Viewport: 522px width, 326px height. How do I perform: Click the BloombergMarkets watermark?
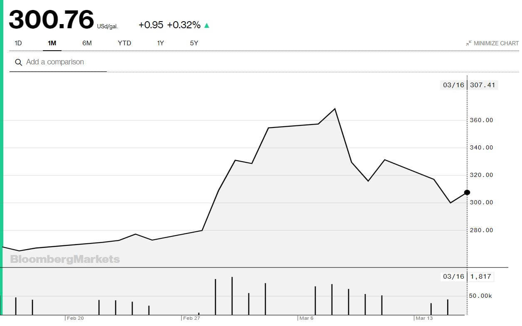pyautogui.click(x=65, y=260)
